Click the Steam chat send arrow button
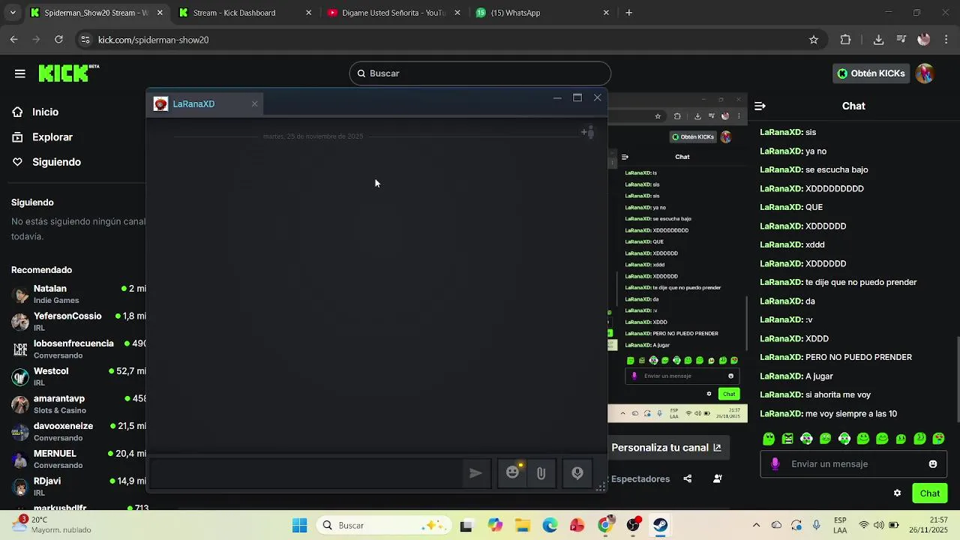960x540 pixels. coord(475,473)
